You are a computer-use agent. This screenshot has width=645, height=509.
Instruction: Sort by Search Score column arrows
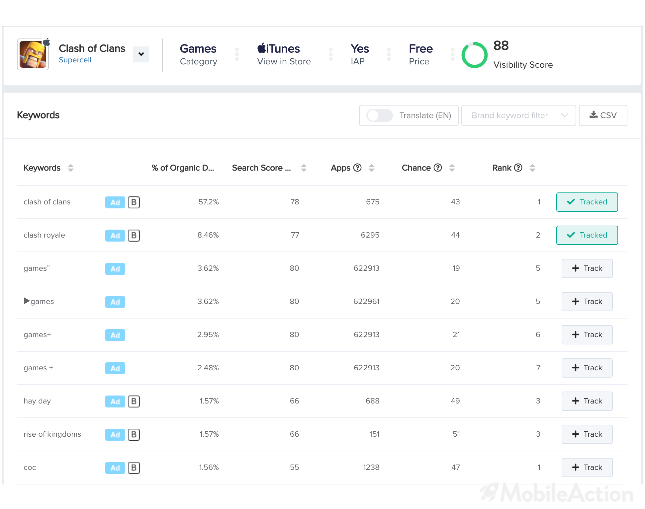pyautogui.click(x=303, y=168)
